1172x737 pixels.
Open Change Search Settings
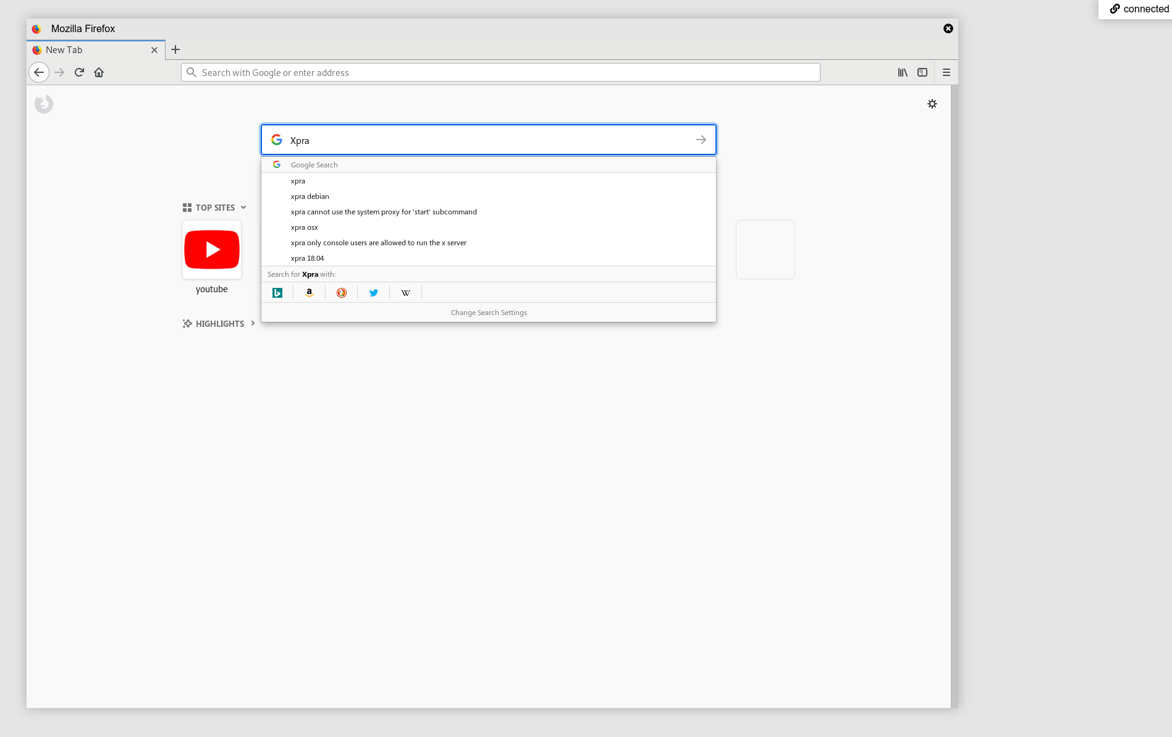(x=489, y=313)
